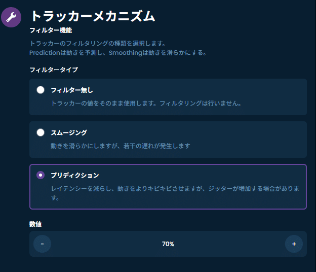Increase the value with the plus button

click(x=294, y=244)
